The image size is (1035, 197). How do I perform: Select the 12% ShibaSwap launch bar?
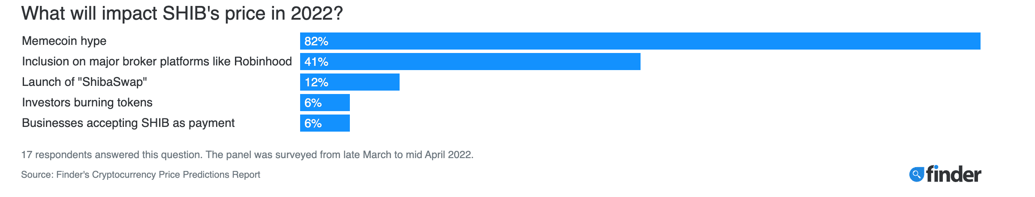click(x=350, y=82)
